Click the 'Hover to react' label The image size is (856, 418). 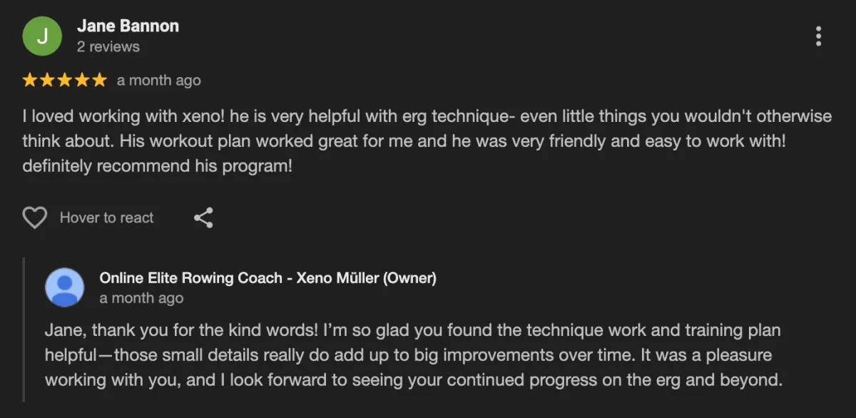point(106,218)
